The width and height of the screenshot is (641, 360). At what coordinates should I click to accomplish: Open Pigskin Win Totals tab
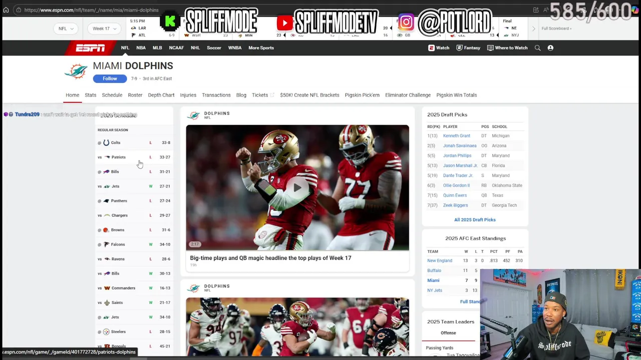[x=457, y=95]
